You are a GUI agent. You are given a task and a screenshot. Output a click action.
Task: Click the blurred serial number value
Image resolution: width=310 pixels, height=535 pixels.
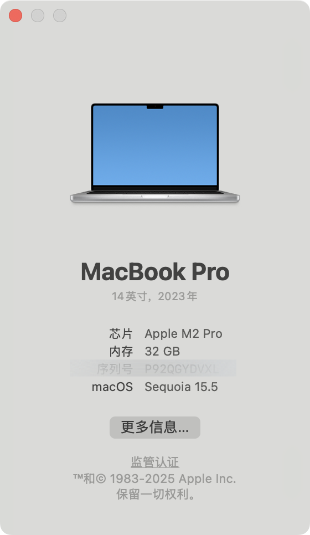click(x=182, y=369)
